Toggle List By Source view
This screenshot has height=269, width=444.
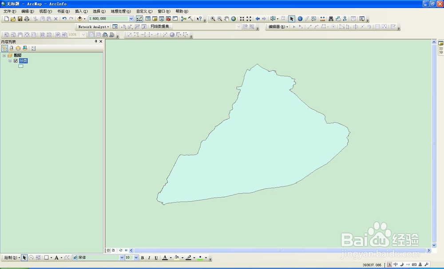pos(12,48)
